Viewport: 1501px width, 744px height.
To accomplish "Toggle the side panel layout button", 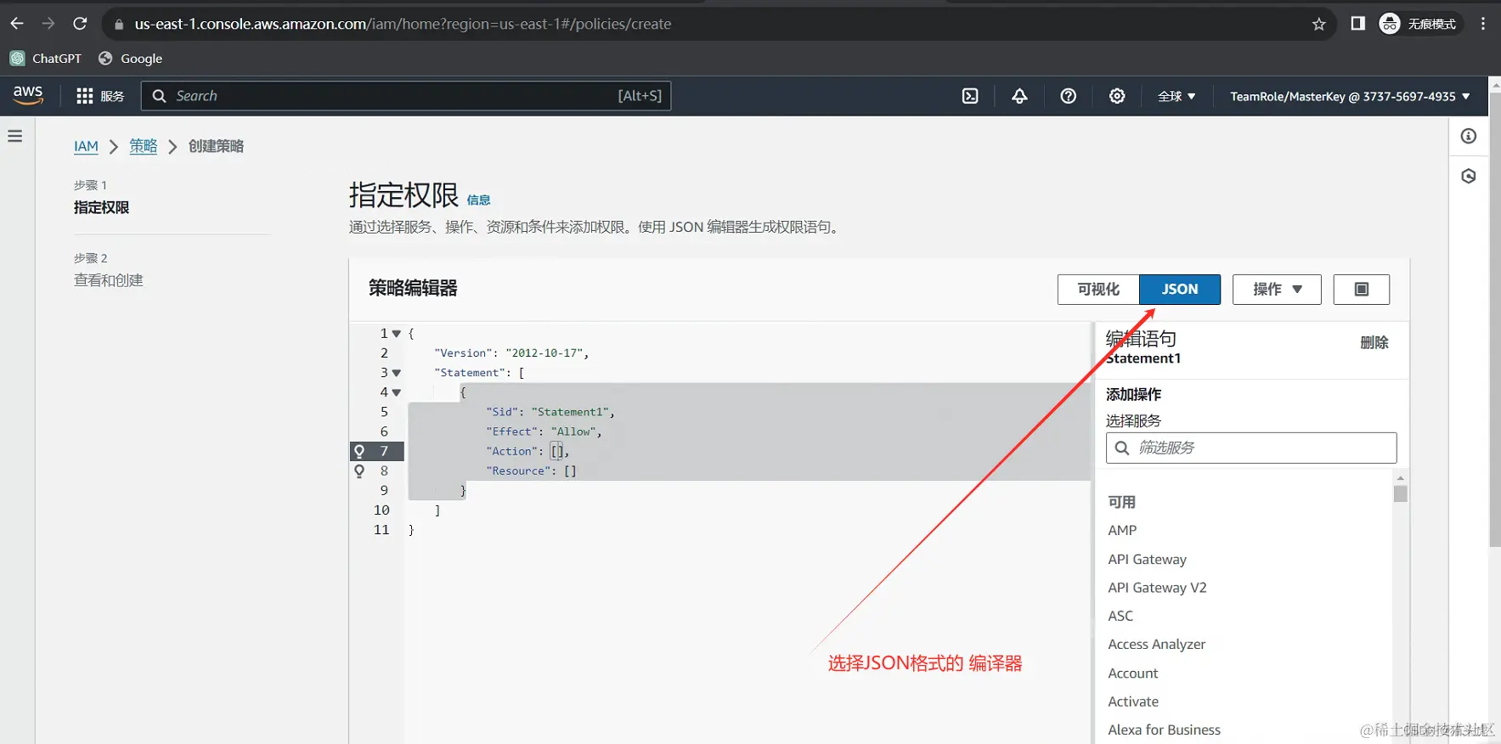I will [1362, 290].
